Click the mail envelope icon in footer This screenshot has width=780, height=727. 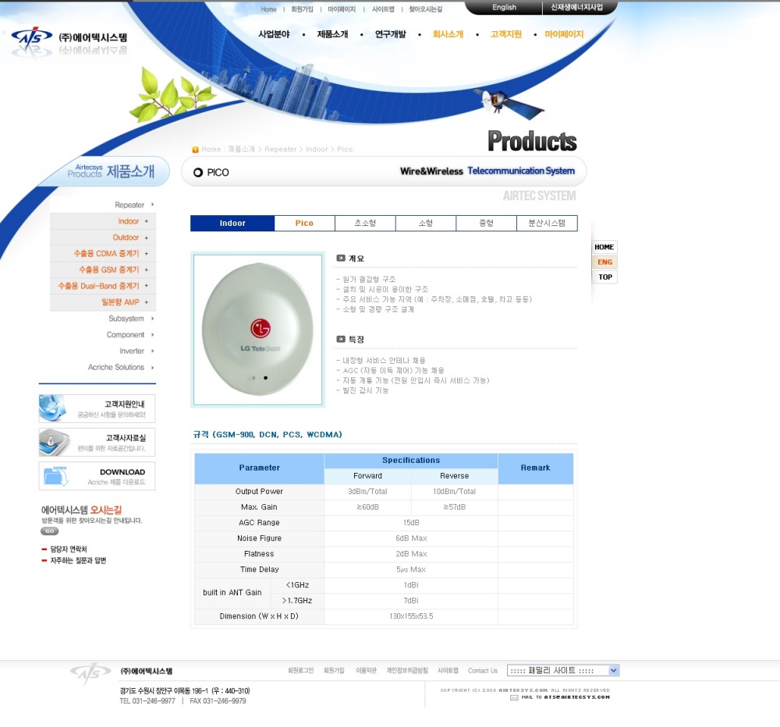pos(514,697)
